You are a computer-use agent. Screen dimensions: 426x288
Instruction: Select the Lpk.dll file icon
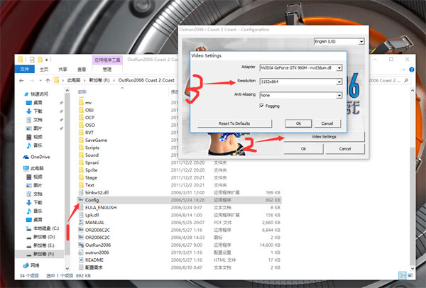(81, 215)
